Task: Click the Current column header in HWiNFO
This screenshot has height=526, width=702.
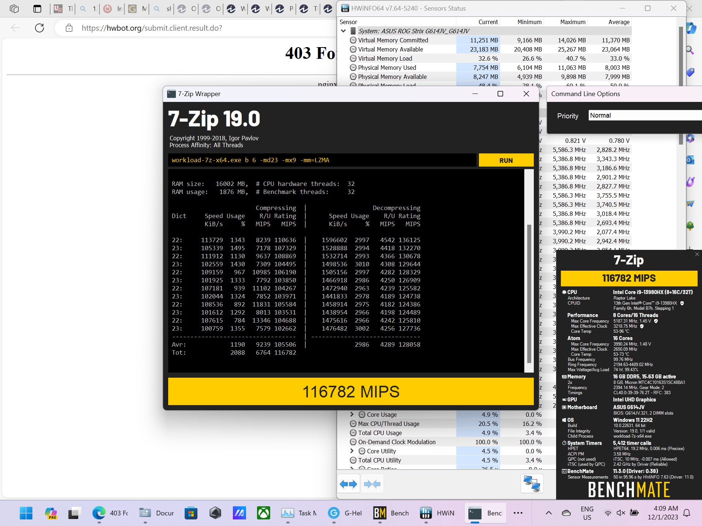Action: [x=478, y=22]
